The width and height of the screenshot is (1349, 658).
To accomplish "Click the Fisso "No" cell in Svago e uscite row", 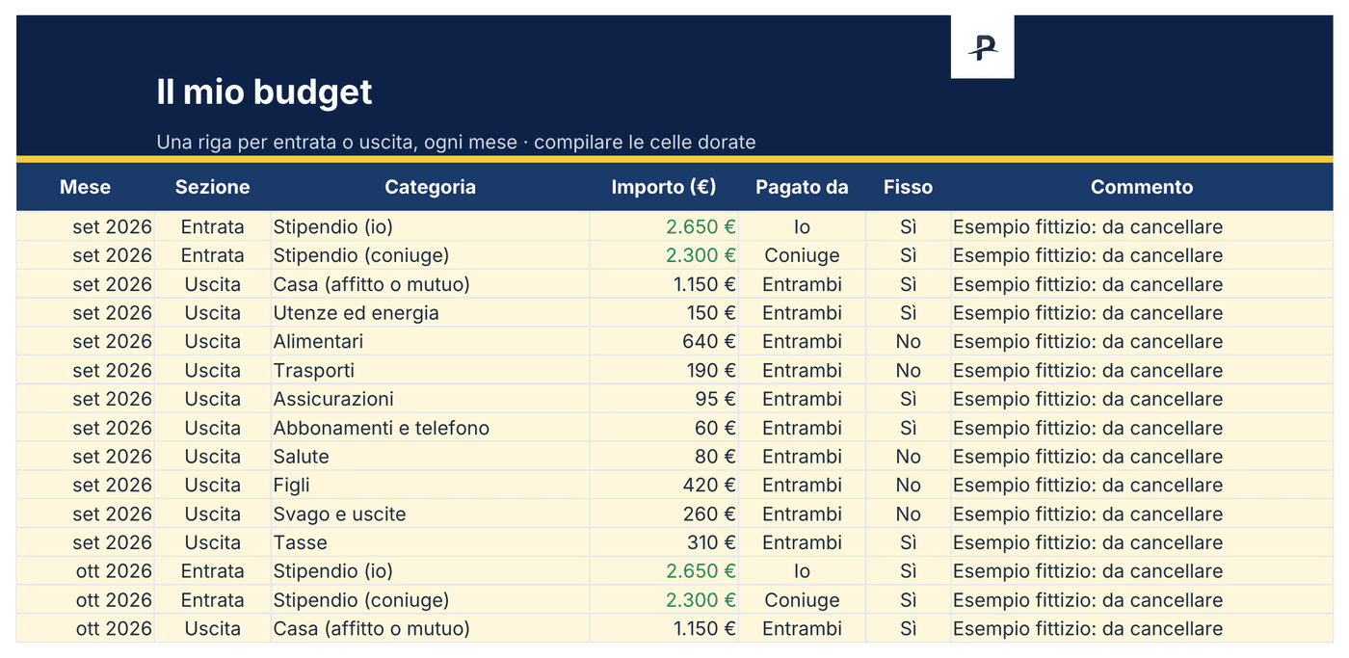I will [908, 514].
